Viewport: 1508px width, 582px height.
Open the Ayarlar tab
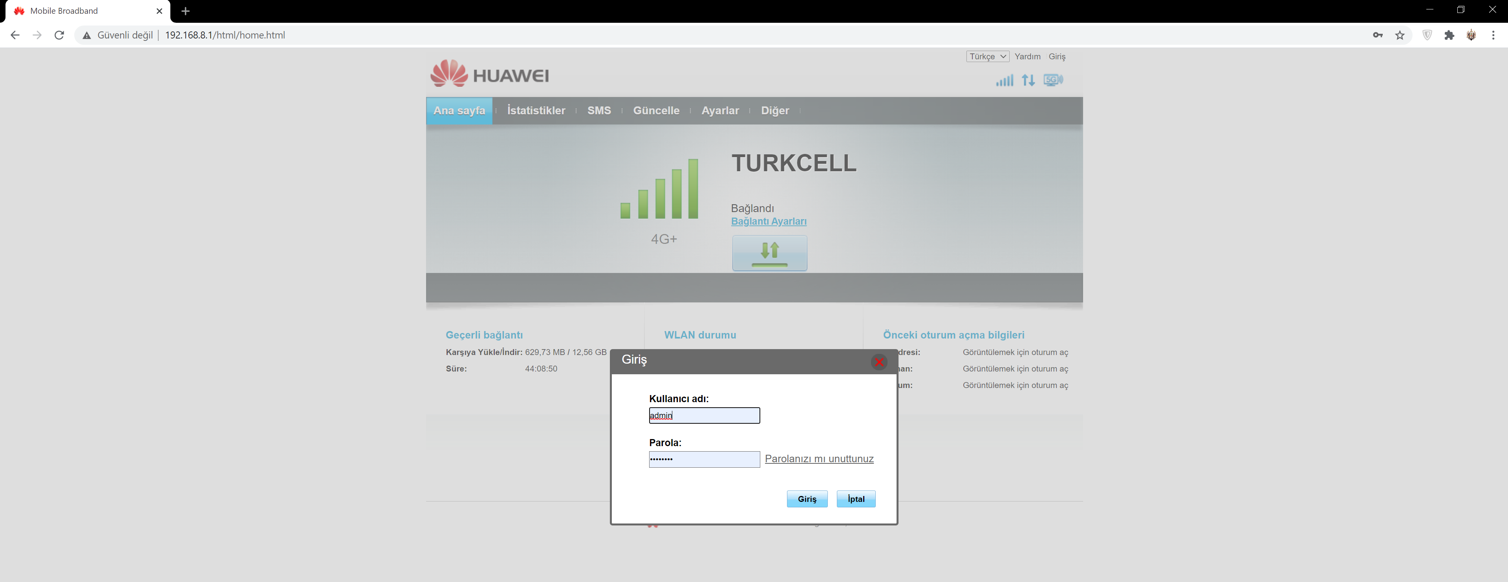tap(720, 111)
